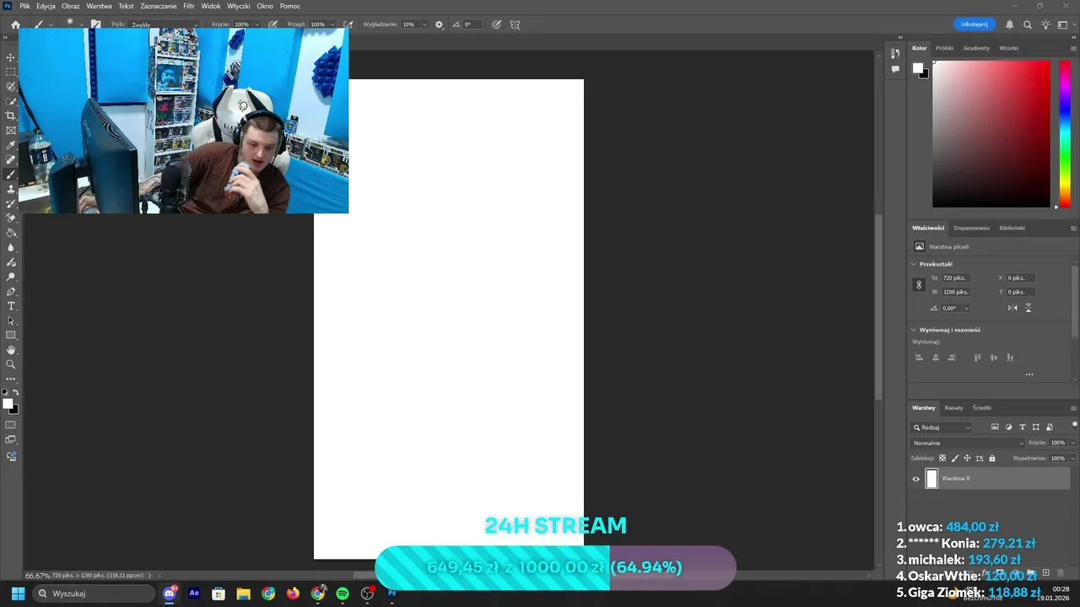Collapse the Wyrównaj i rozmieść section
The height and width of the screenshot is (607, 1080).
coord(914,330)
